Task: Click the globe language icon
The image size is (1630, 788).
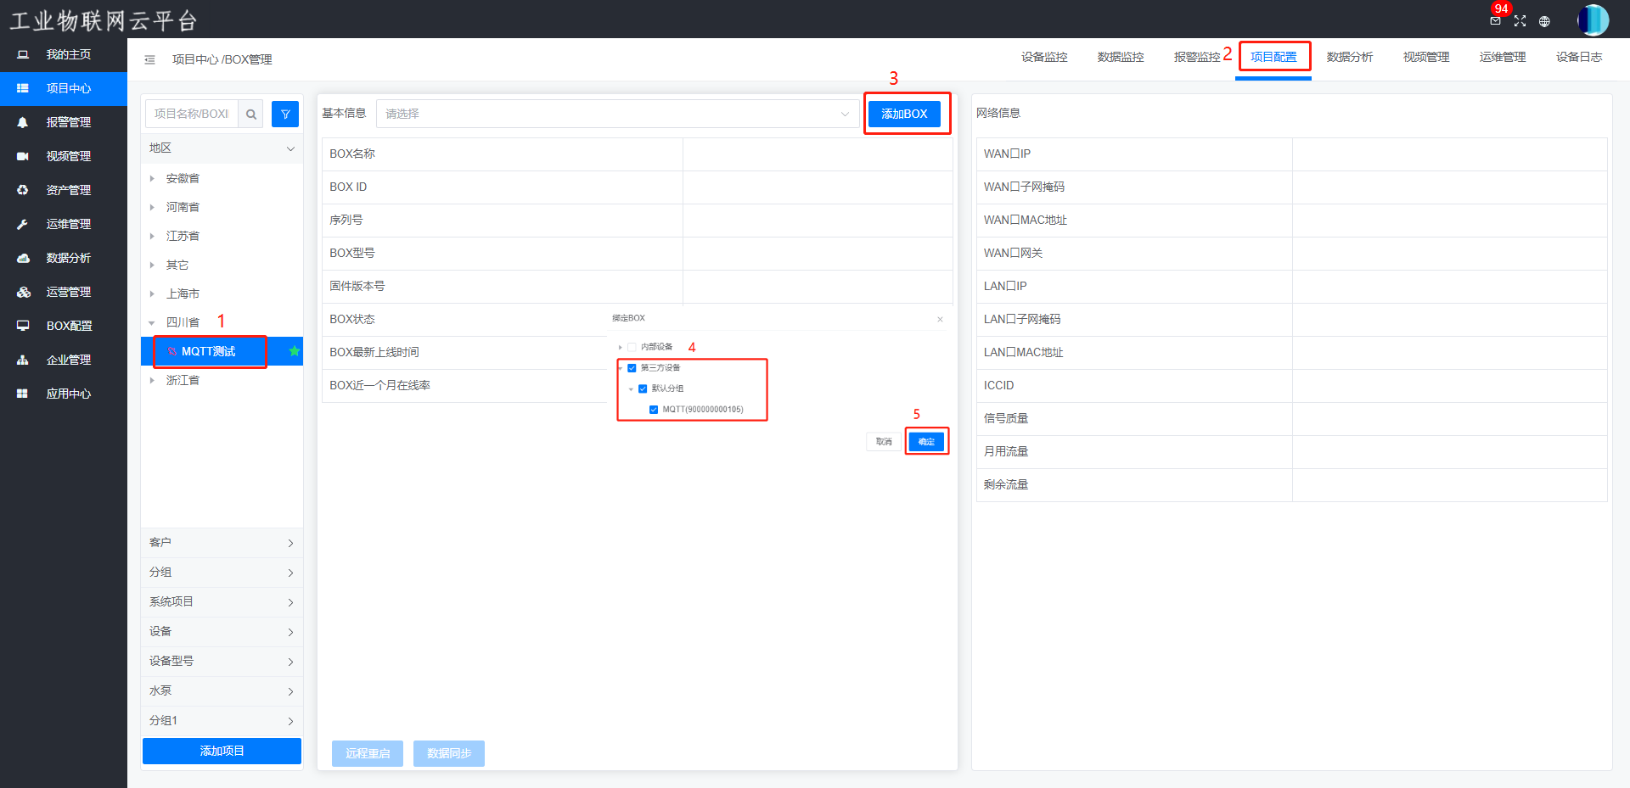Action: click(1544, 21)
